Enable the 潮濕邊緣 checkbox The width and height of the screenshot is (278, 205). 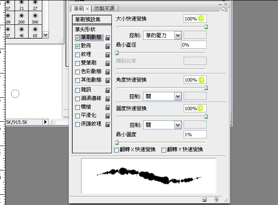click(x=77, y=99)
